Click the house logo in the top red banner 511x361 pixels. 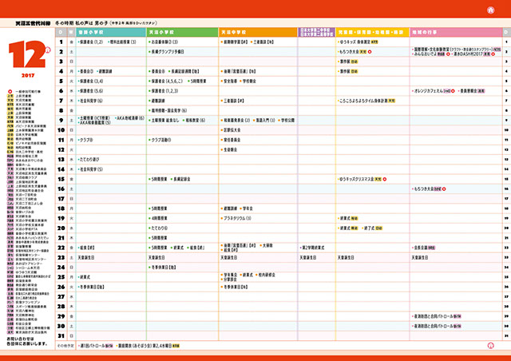(490, 10)
